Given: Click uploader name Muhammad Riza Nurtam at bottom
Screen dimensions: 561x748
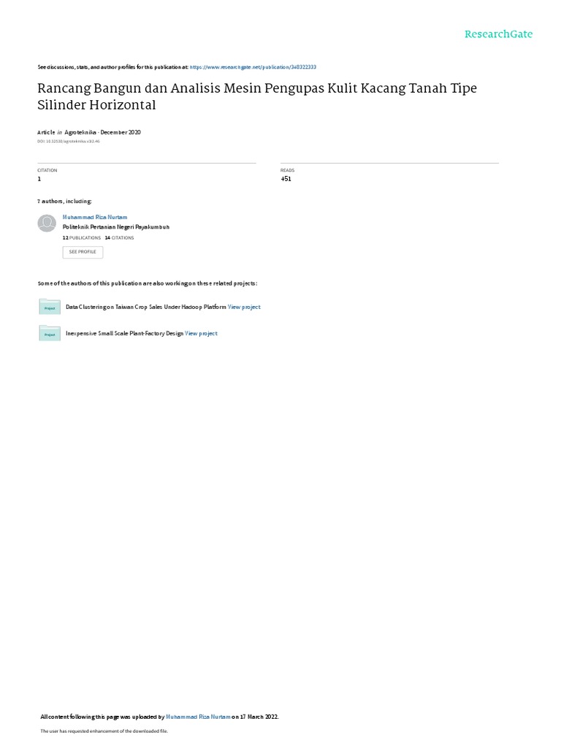Looking at the screenshot, I should [x=198, y=717].
